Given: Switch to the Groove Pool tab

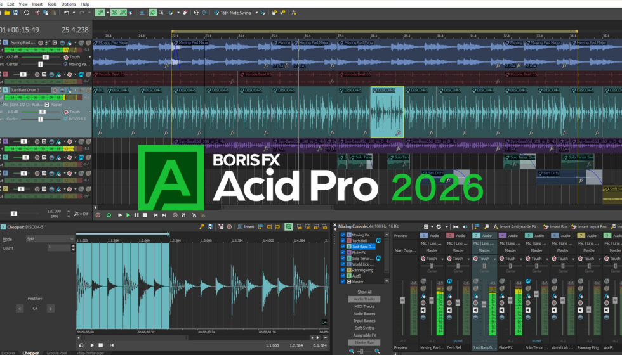Looking at the screenshot, I should coord(56,352).
